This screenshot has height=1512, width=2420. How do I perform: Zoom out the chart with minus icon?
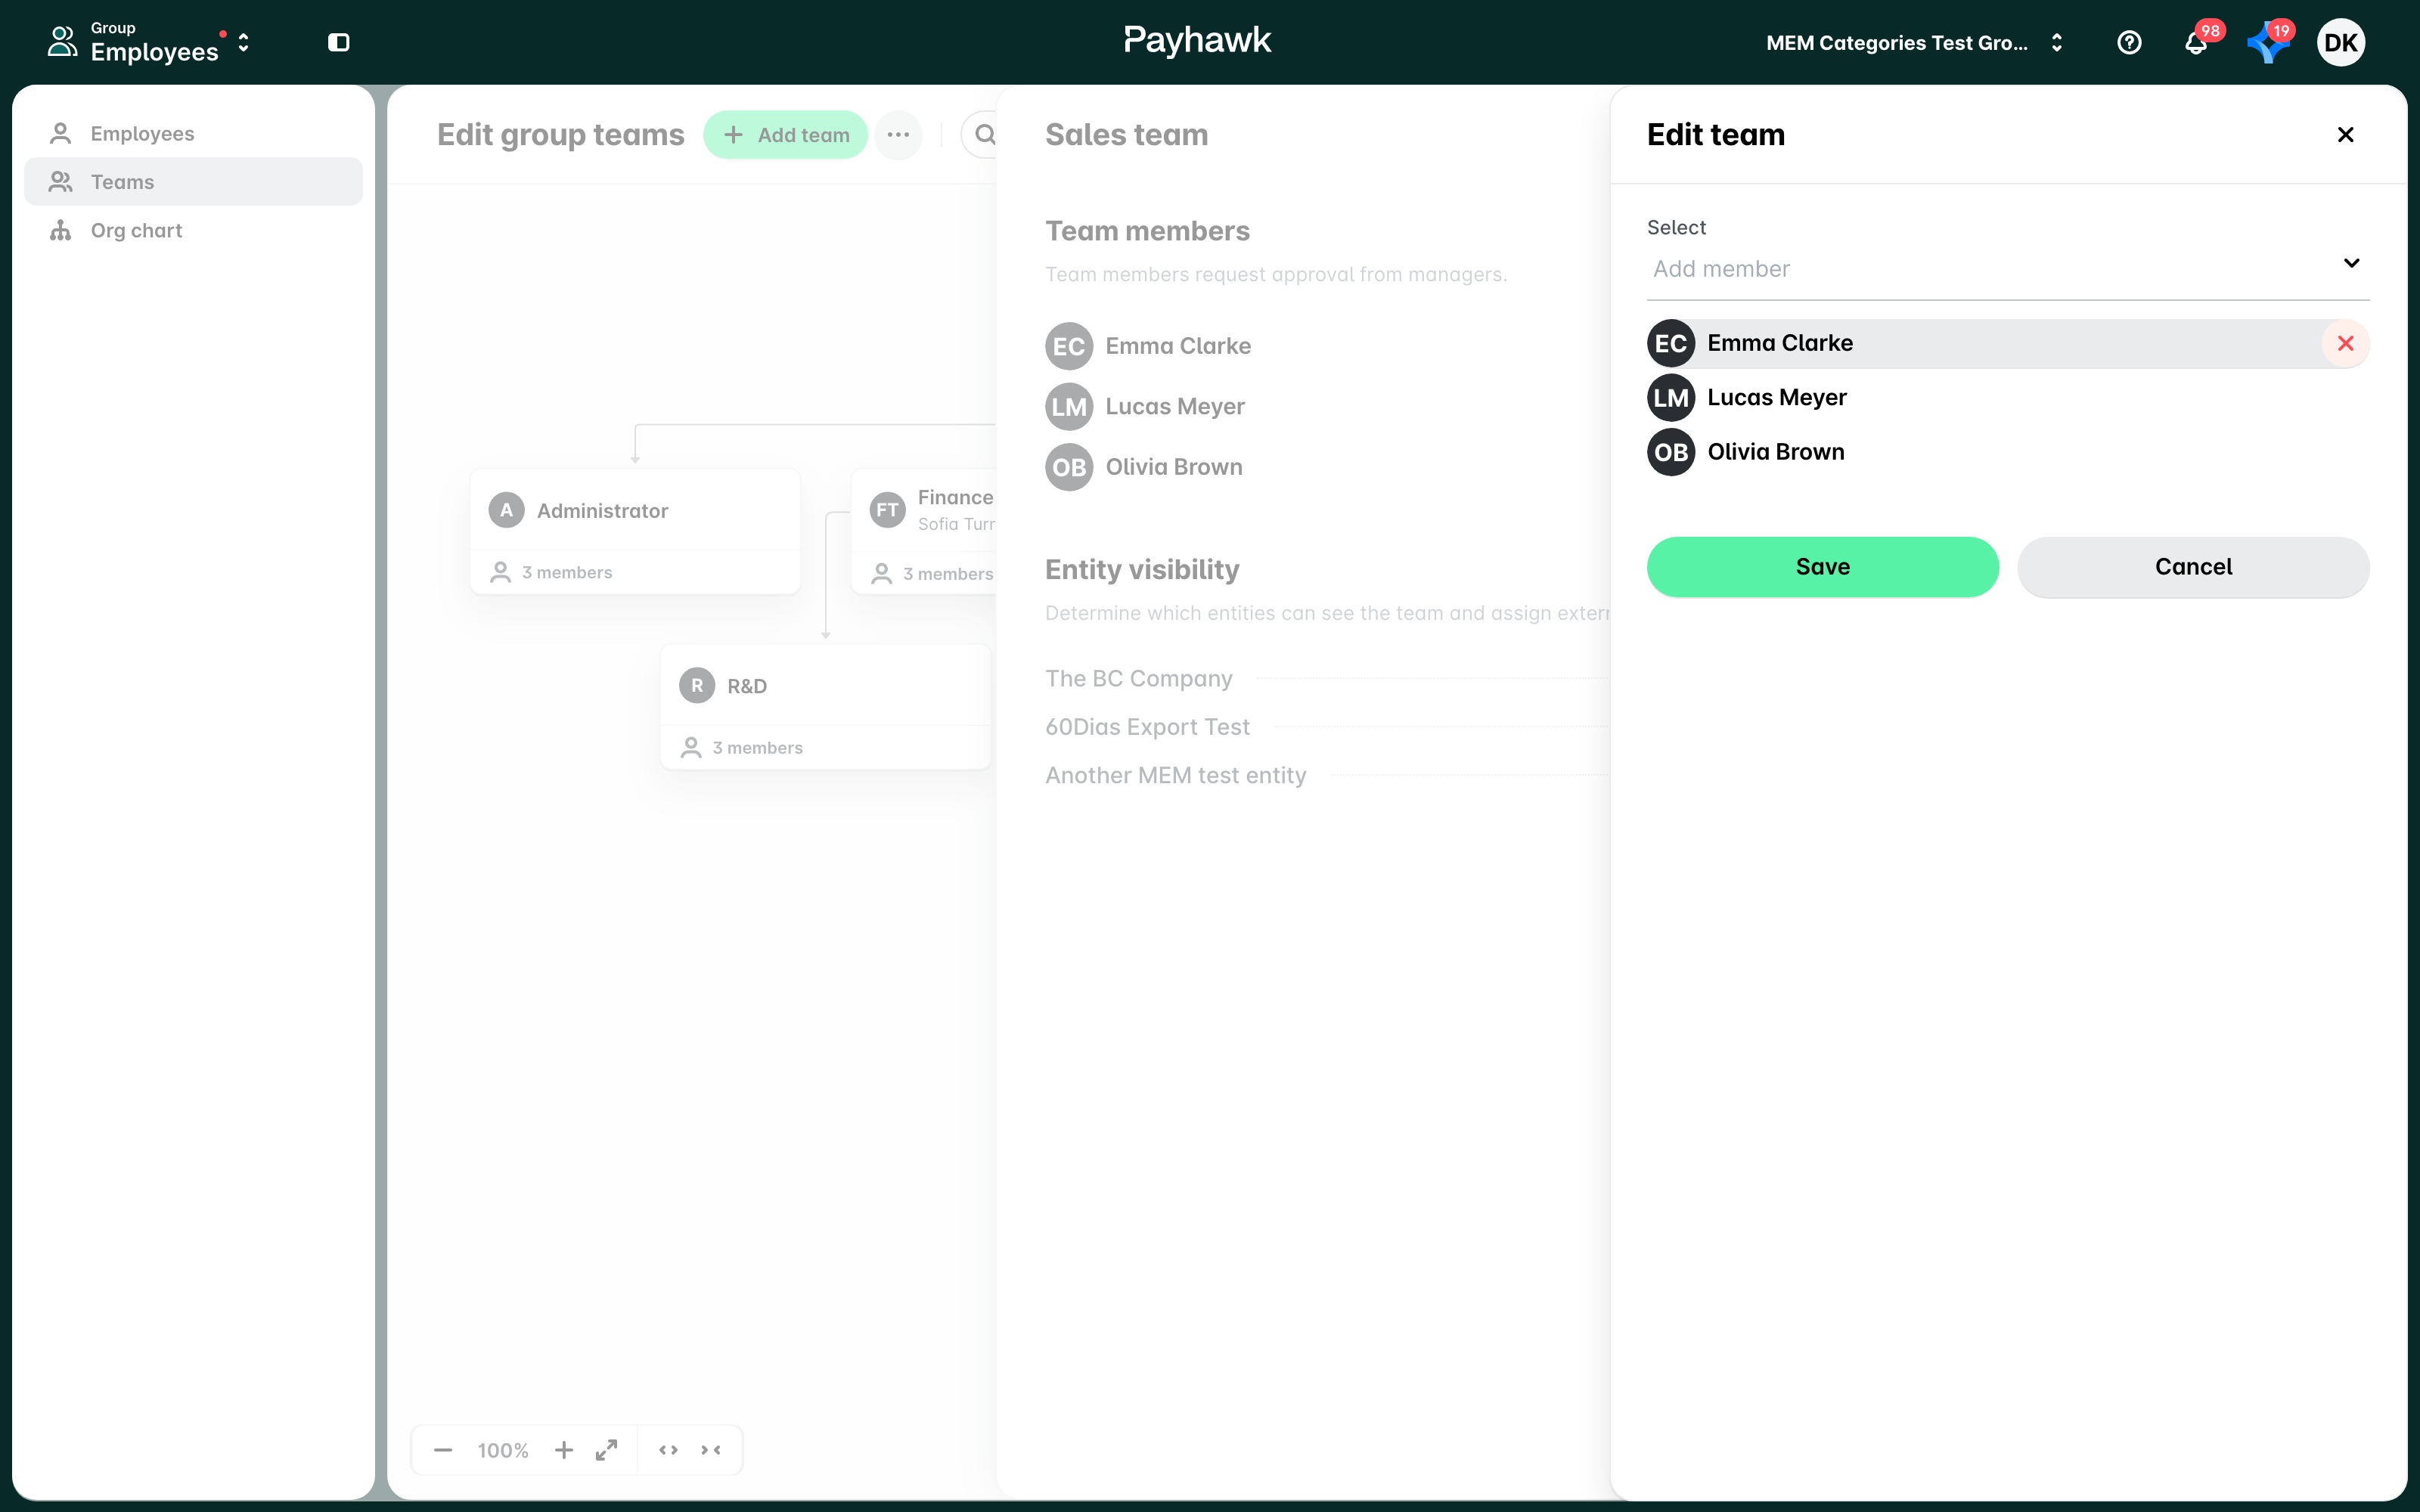tap(443, 1450)
